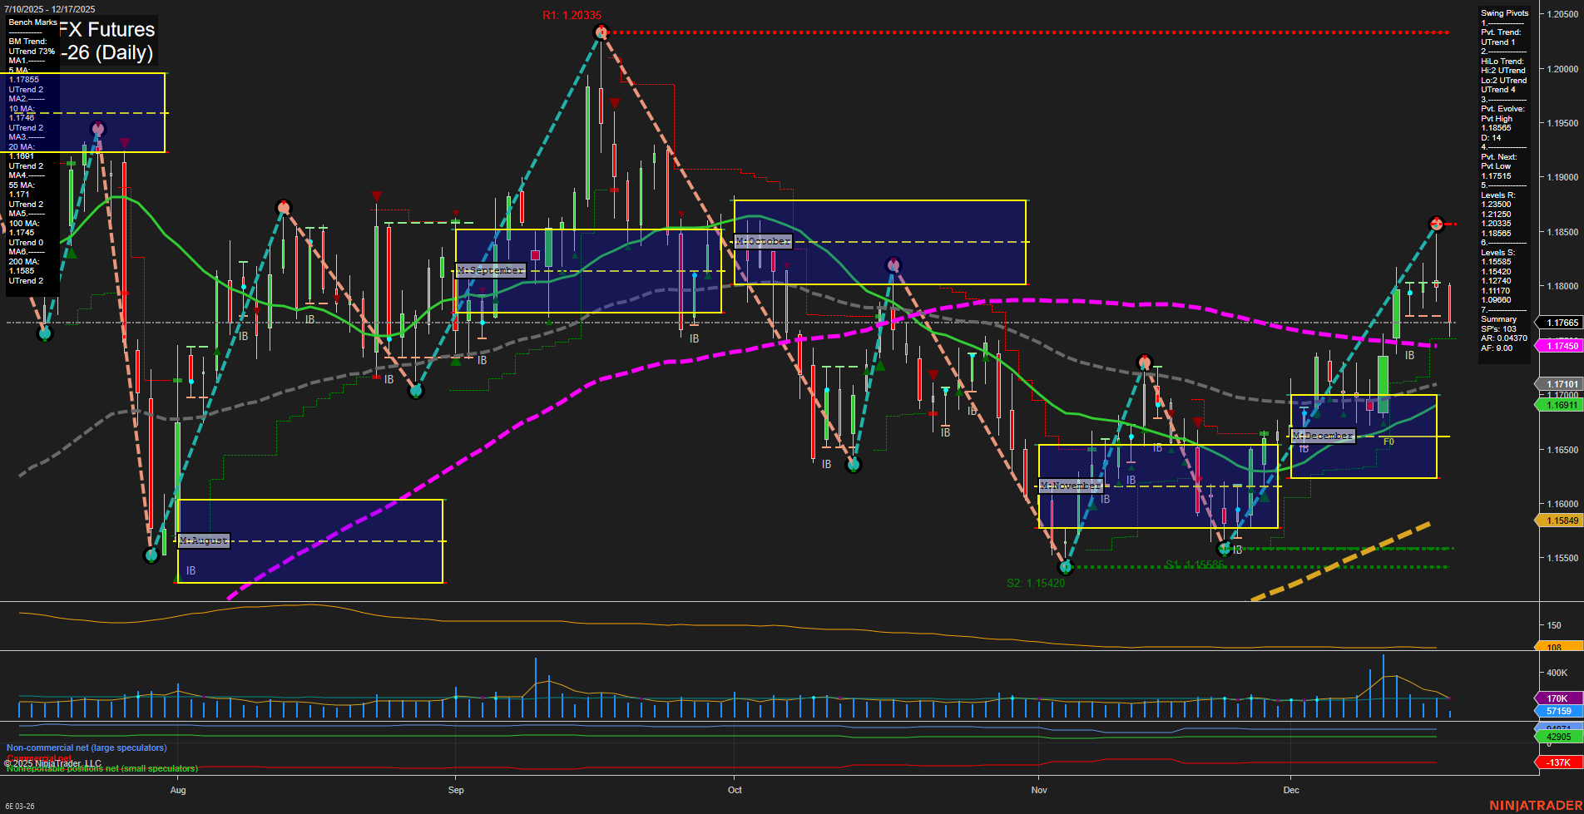Select the swing low pivot circle near M:August
Screen dimensions: 1584x814
point(151,555)
